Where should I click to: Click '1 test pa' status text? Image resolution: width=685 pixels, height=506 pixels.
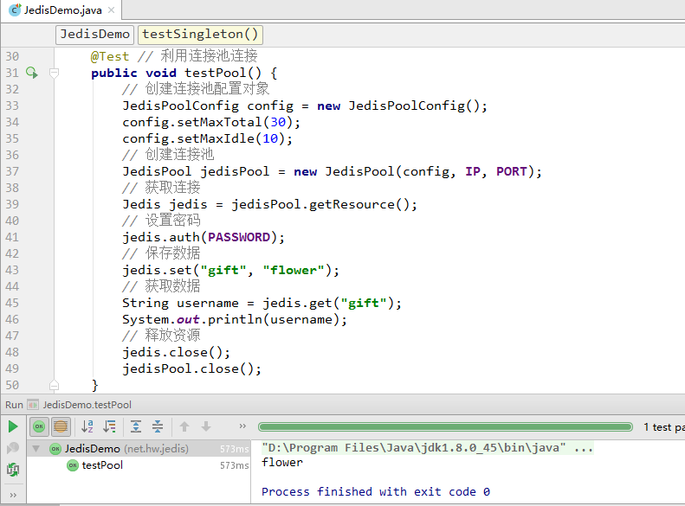[664, 427]
